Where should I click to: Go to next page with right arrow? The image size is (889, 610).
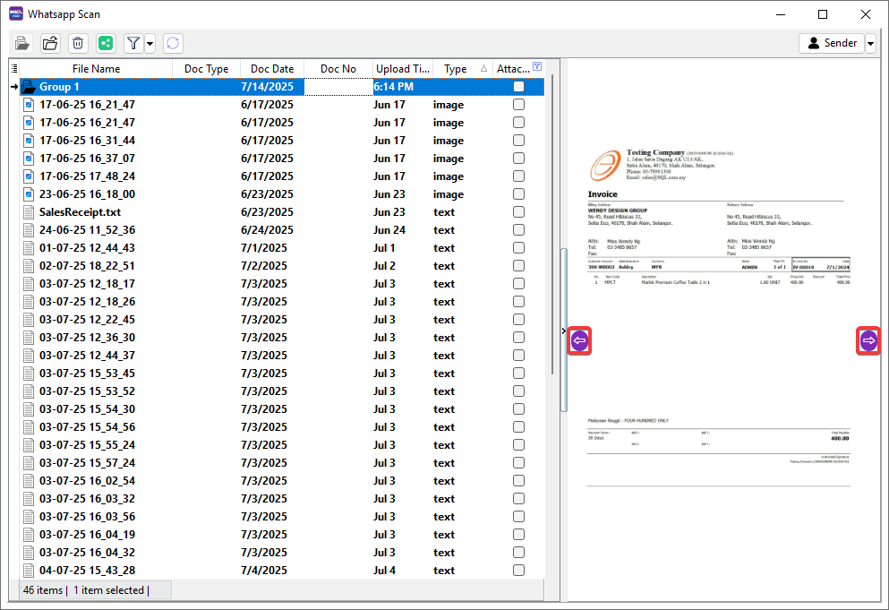tap(868, 340)
